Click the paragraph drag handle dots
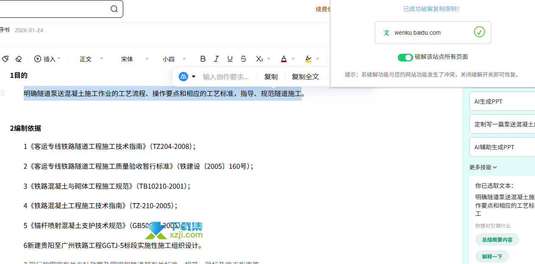This screenshot has height=264, width=535. (3, 93)
